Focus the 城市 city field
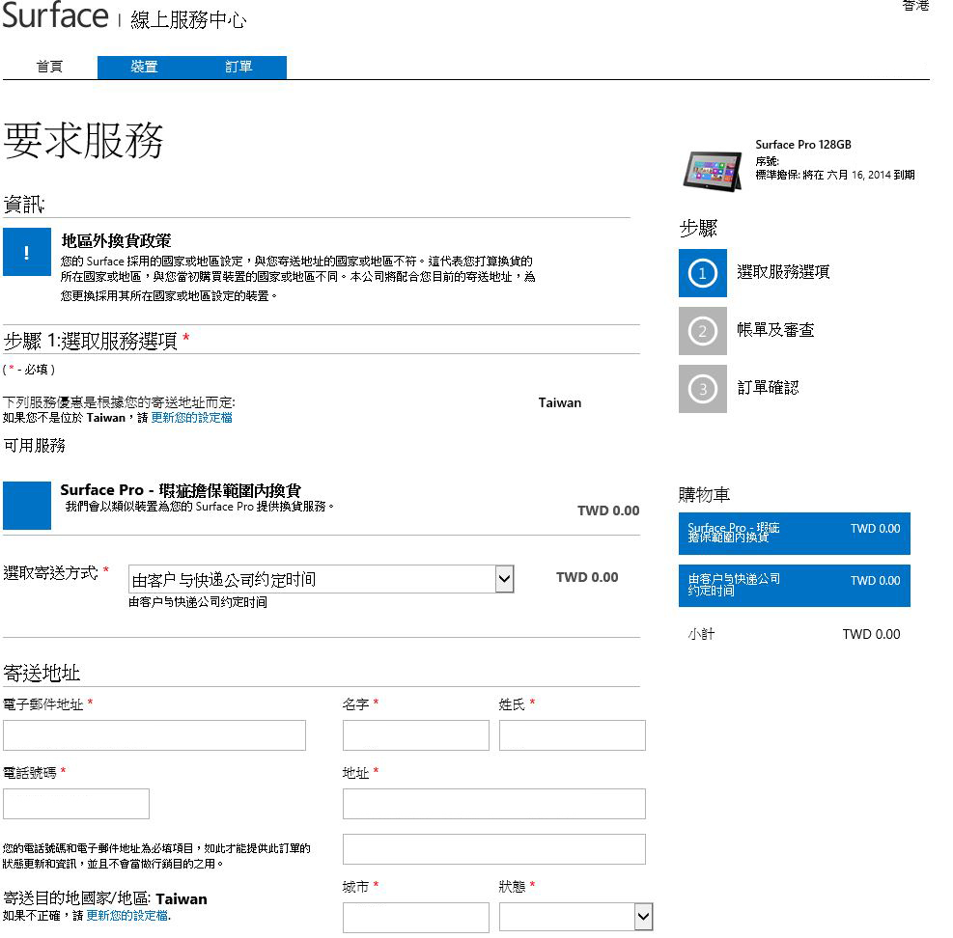 pos(416,918)
